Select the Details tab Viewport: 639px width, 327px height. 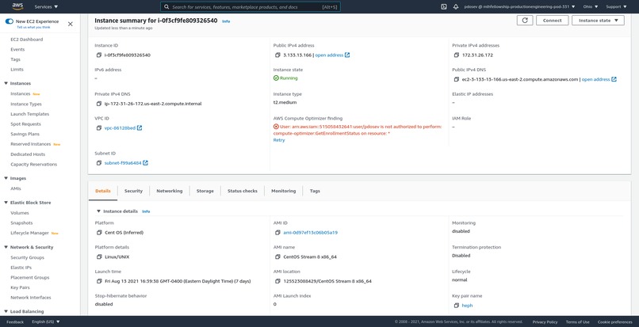(103, 191)
